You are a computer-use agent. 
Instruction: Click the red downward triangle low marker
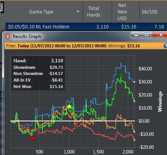coord(32,138)
